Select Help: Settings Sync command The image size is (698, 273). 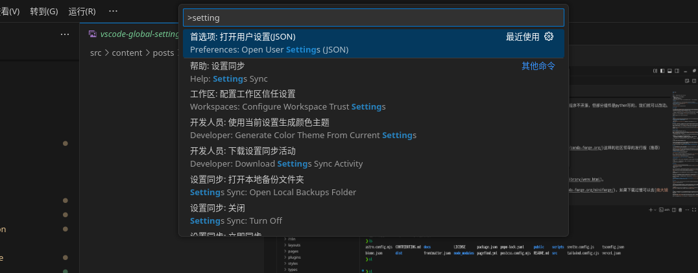(x=373, y=73)
